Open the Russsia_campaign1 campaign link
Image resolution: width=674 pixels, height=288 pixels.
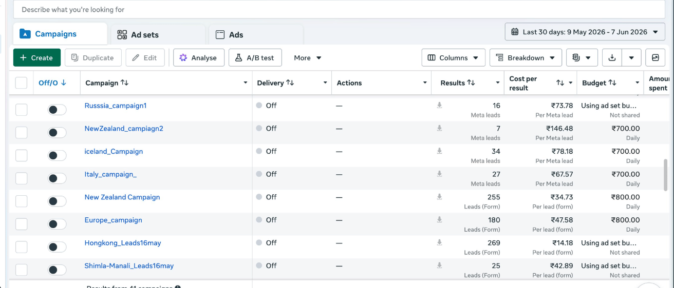(x=116, y=106)
